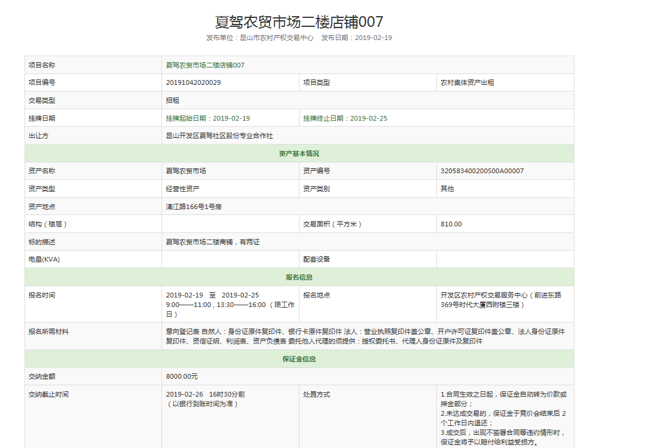
Task: Select the deposit amount 8000.00元
Action: click(x=182, y=376)
